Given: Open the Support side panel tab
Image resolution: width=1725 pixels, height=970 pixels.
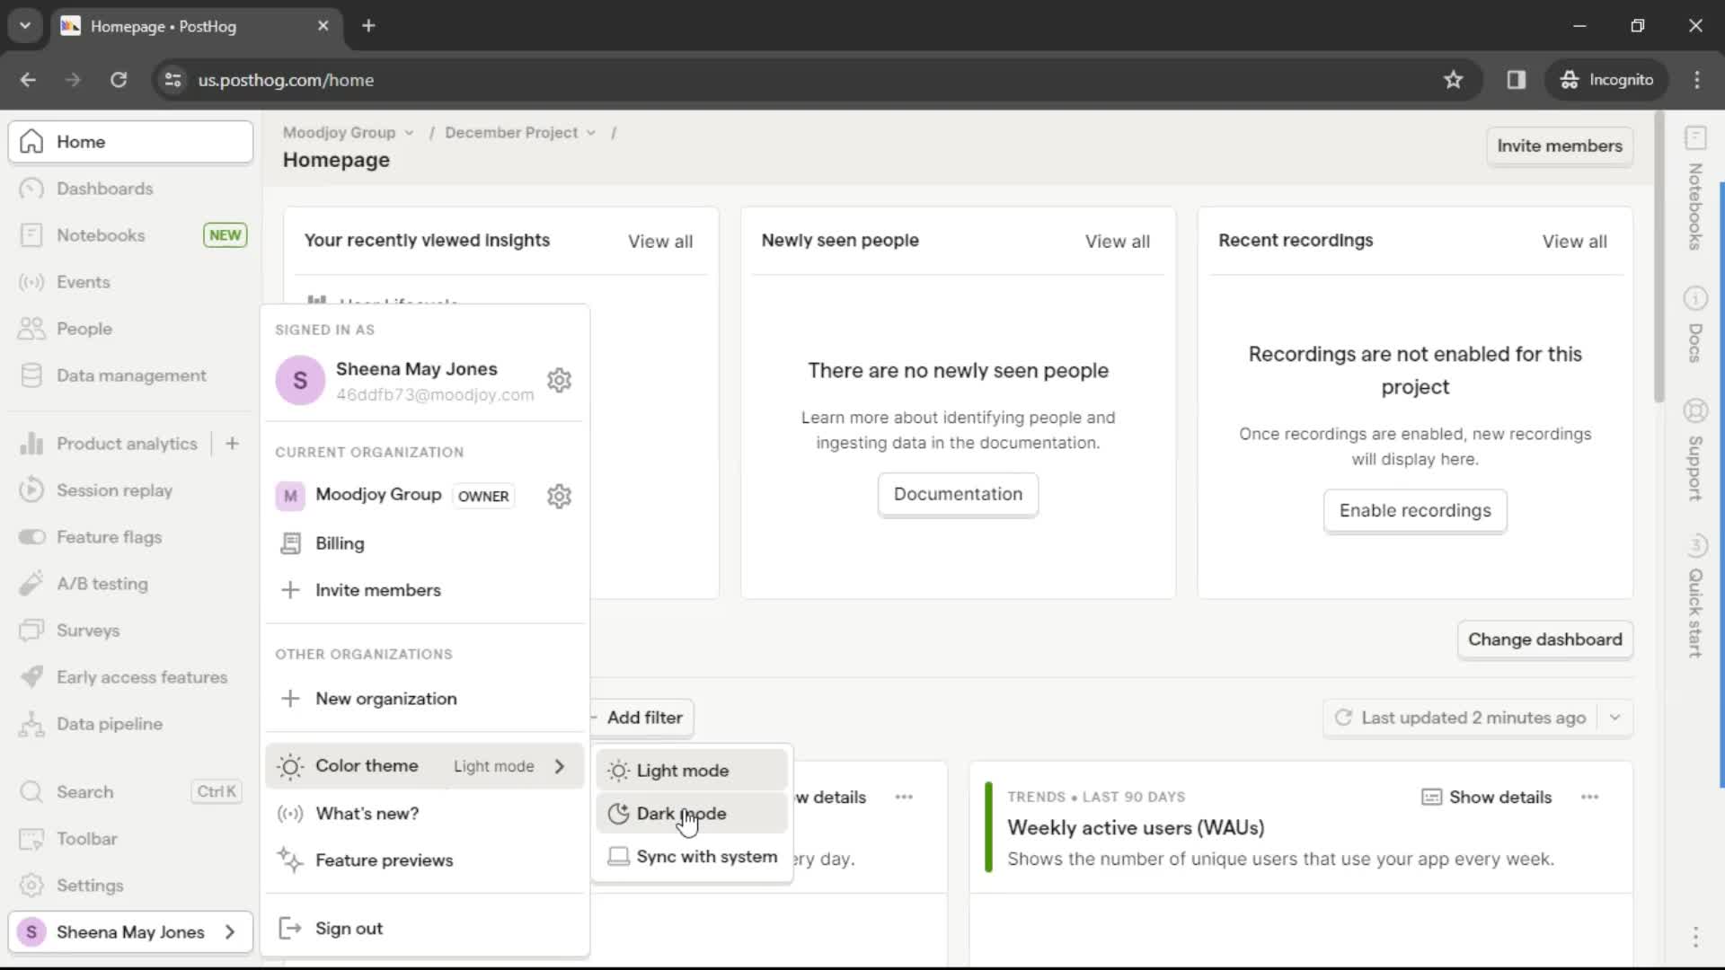Looking at the screenshot, I should (1695, 449).
